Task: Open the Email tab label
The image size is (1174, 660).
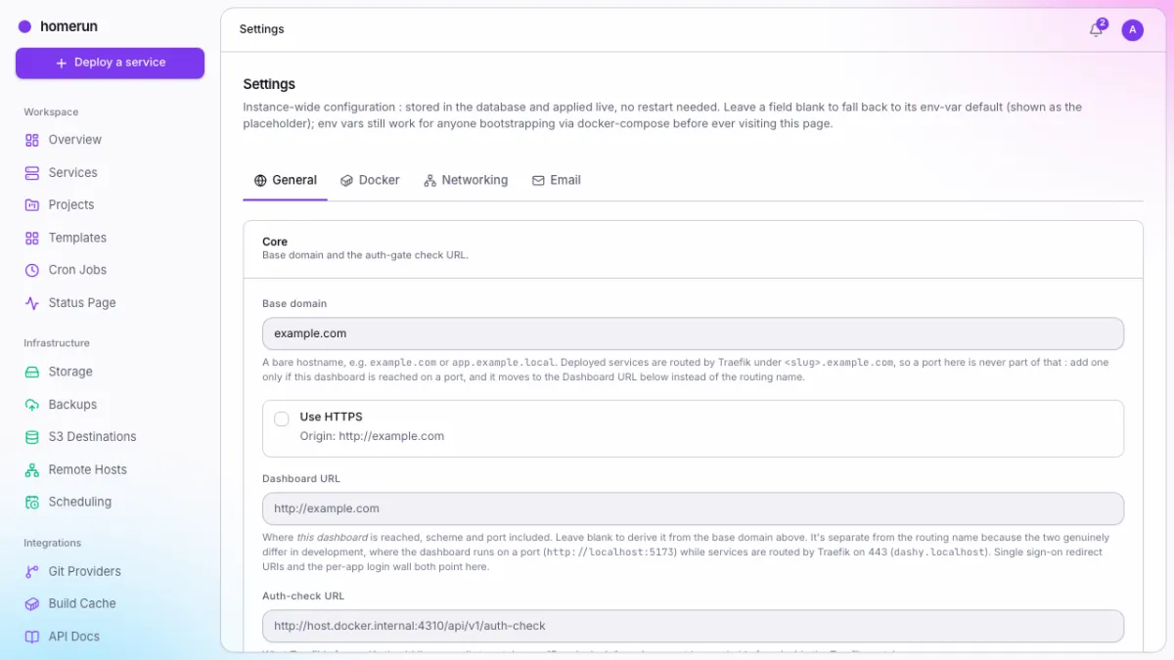Action: pos(565,180)
